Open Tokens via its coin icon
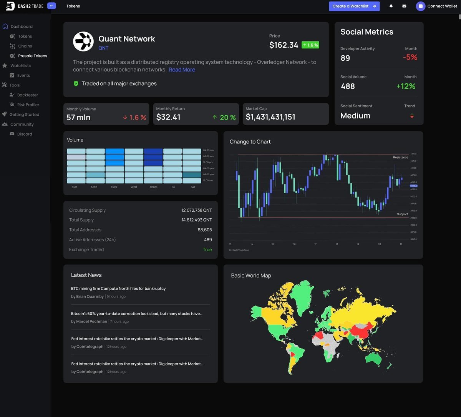The height and width of the screenshot is (417, 461). 12,36
